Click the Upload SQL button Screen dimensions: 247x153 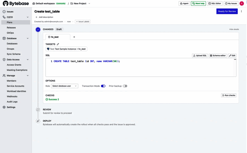[x=200, y=55]
